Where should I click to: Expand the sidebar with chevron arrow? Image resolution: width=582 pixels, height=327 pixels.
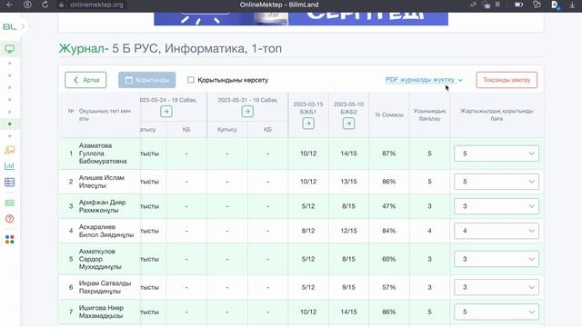pos(23,26)
